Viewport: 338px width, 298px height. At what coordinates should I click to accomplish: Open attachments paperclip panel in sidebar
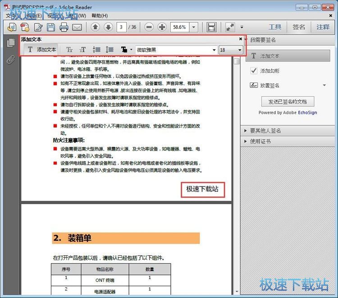(11, 60)
